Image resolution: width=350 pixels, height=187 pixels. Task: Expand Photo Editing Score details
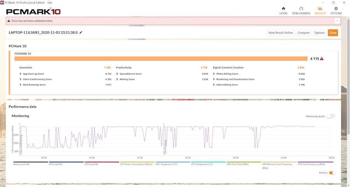pos(214,74)
